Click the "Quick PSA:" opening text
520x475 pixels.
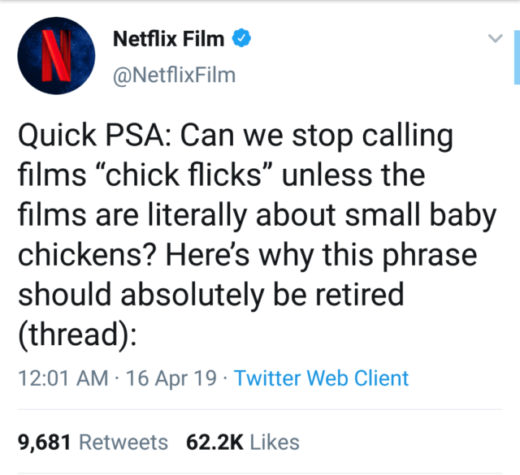coord(89,136)
